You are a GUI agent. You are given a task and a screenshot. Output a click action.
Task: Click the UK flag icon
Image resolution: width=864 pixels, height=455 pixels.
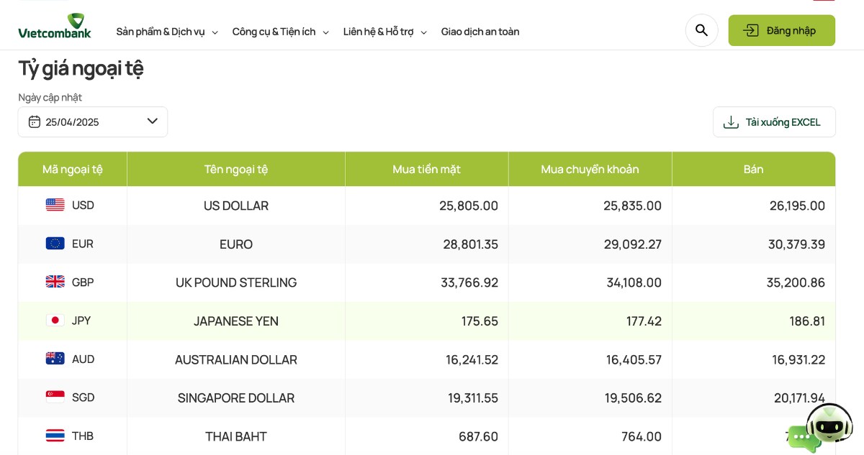click(55, 282)
